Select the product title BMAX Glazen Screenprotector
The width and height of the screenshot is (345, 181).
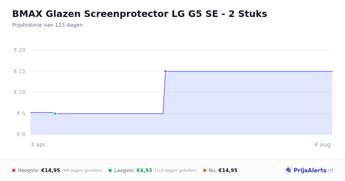pyautogui.click(x=139, y=14)
